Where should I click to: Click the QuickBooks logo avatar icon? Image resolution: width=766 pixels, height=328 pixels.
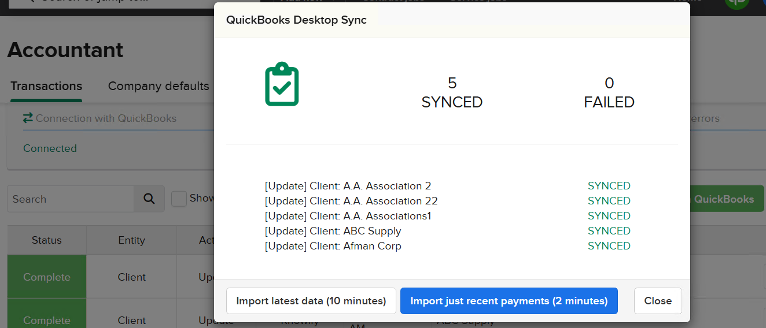click(x=736, y=3)
